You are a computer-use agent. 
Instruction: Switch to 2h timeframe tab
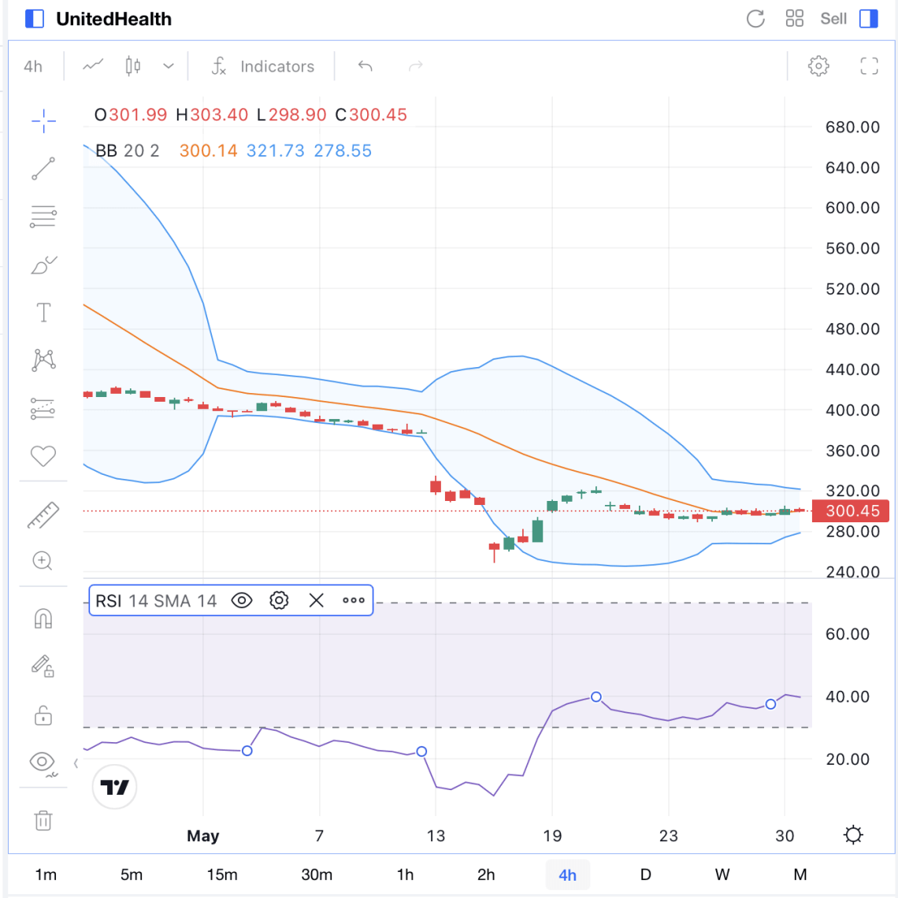tap(486, 874)
